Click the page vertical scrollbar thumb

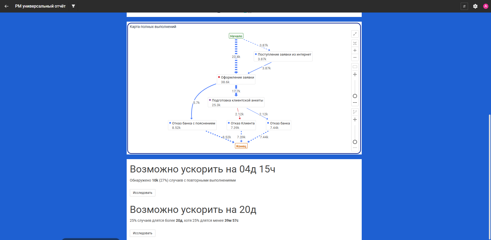pos(489,177)
